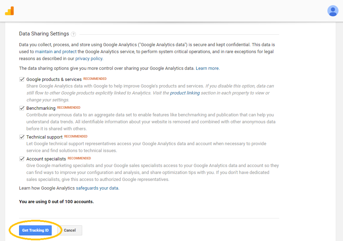Open the user account avatar

[x=333, y=11]
